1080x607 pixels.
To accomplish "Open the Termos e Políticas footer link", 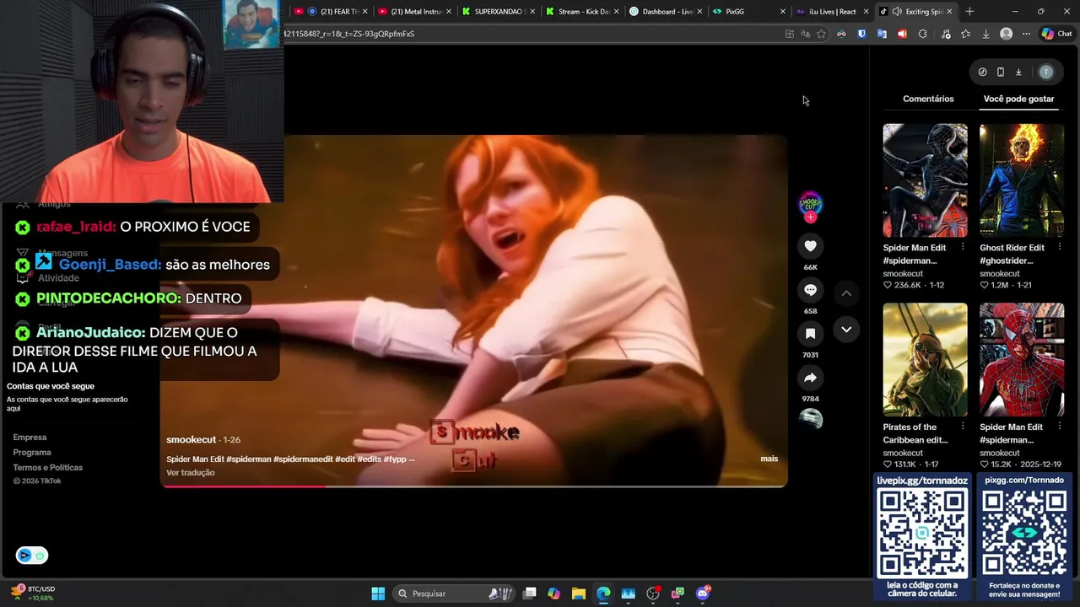I will [x=47, y=468].
